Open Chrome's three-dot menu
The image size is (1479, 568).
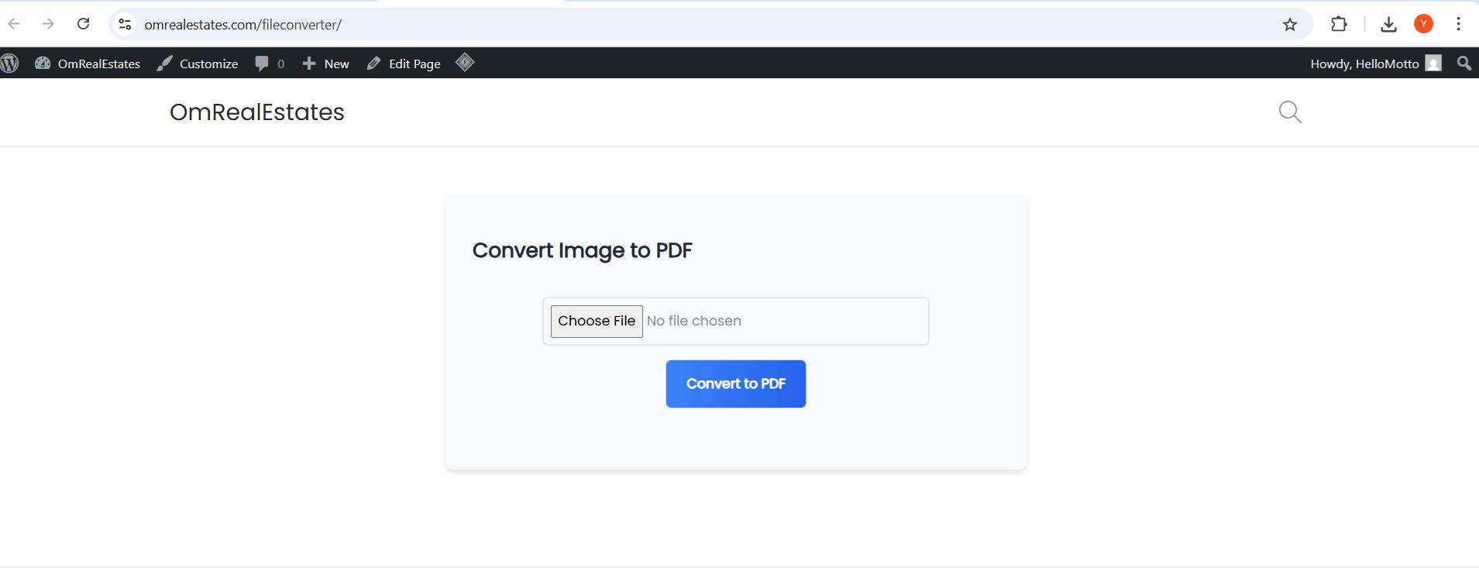click(x=1458, y=24)
